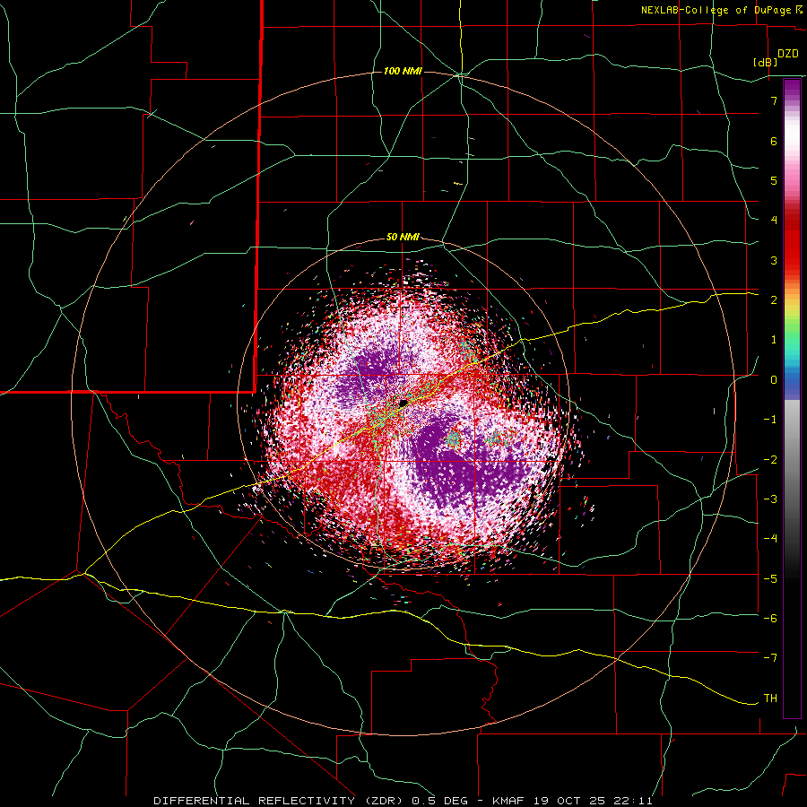807x807 pixels.
Task: Click the -3 tick label on color scale
Action: [x=770, y=499]
